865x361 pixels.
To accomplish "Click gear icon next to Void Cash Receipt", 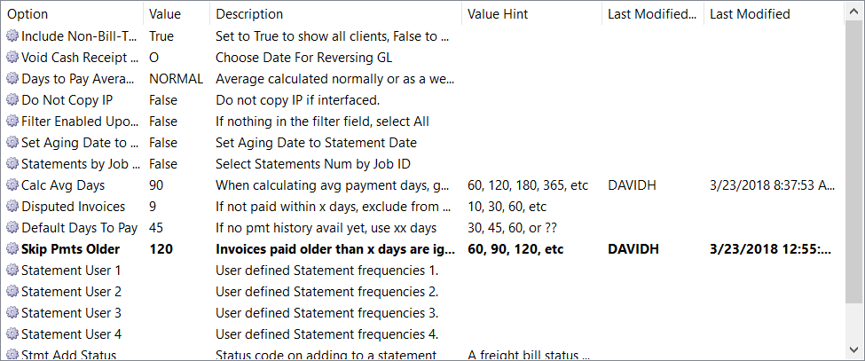I will pos(12,58).
